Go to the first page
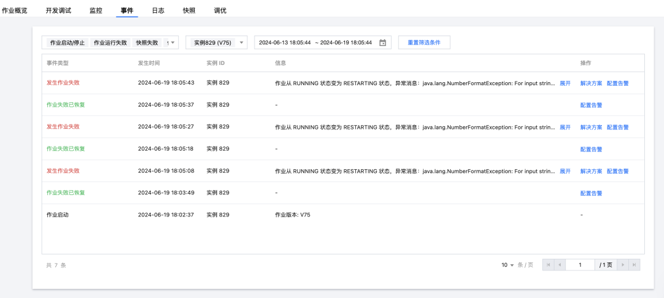664x298 pixels. (x=548, y=265)
